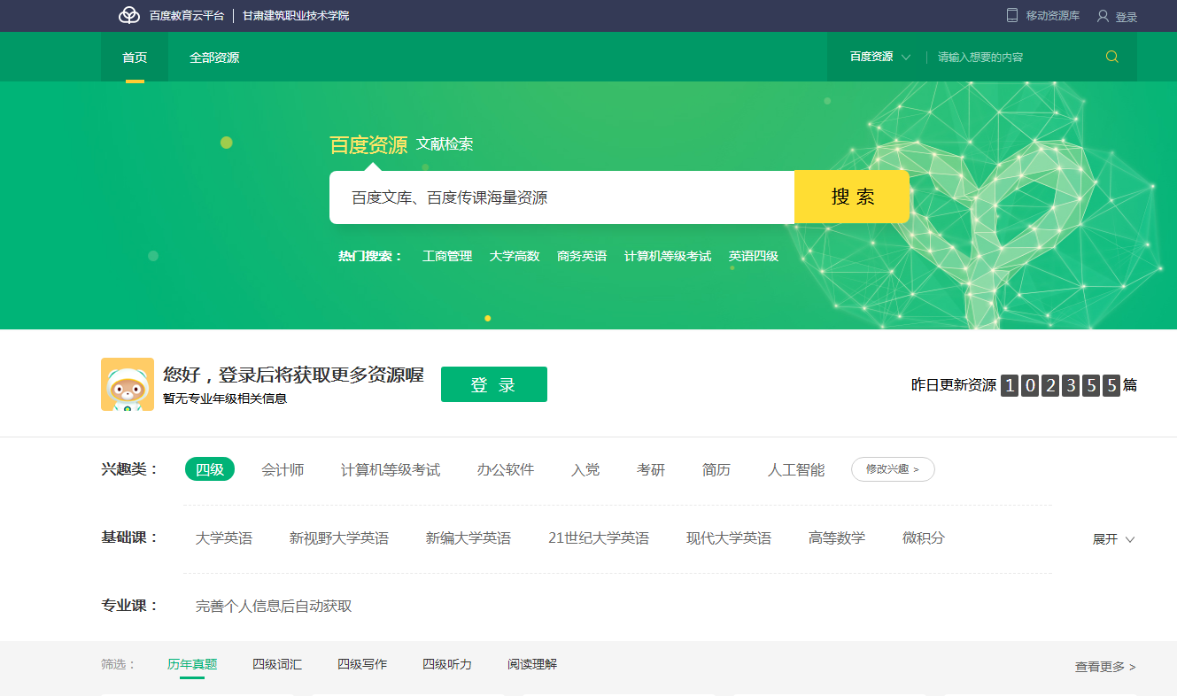Expand the 基础课 list with 展开
The image size is (1177, 696).
pos(1113,539)
